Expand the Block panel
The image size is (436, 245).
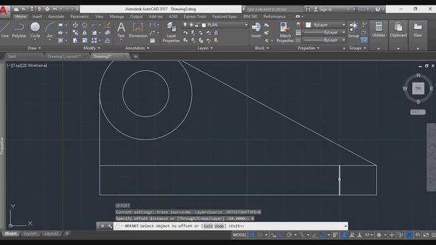[262, 48]
